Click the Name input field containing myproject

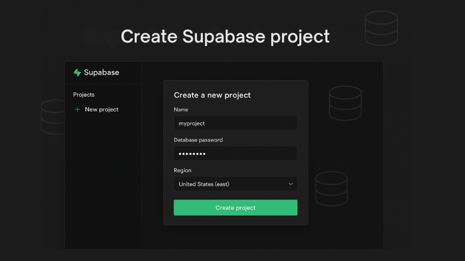pos(235,123)
